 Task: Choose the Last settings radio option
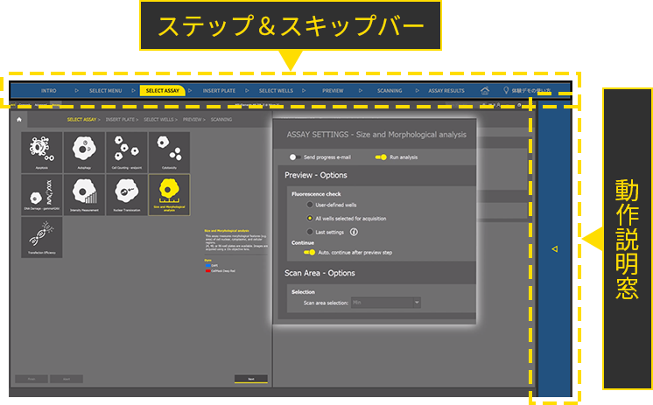tap(309, 232)
